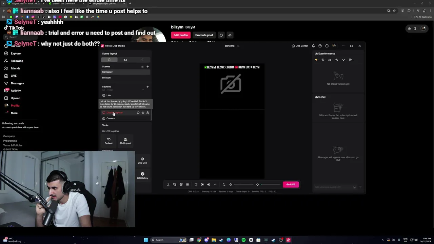Open diamonds metric dropdown in LIVE performance

coord(317,60)
